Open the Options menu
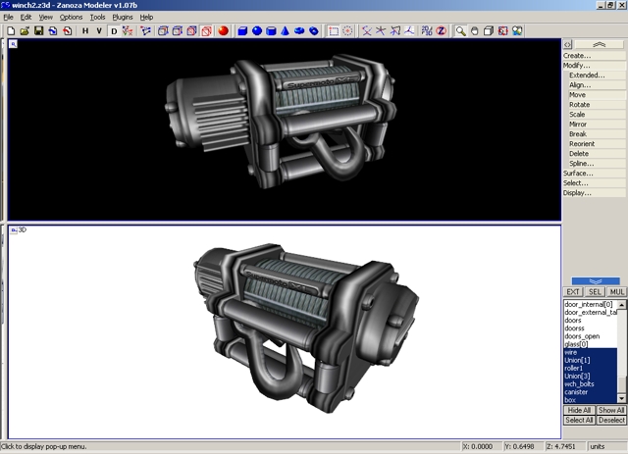Viewport: 628px width, 454px height. (71, 18)
